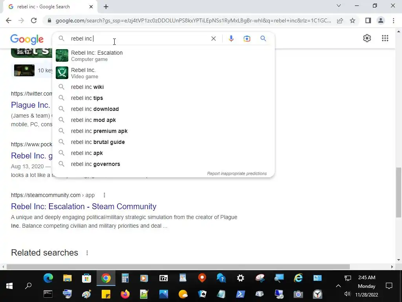Open options for the steamcommunity result

click(x=104, y=195)
